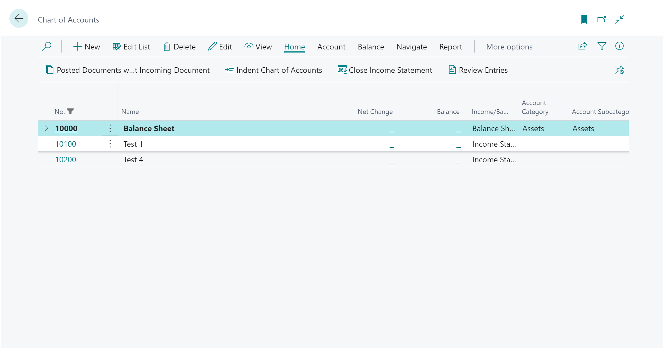Click the View action

[x=258, y=47]
